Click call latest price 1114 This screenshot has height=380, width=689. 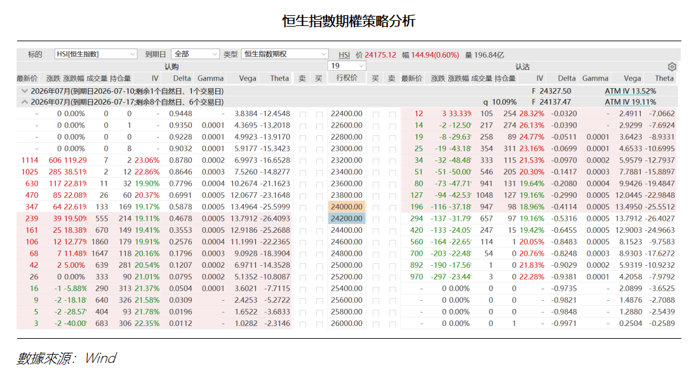click(x=30, y=160)
